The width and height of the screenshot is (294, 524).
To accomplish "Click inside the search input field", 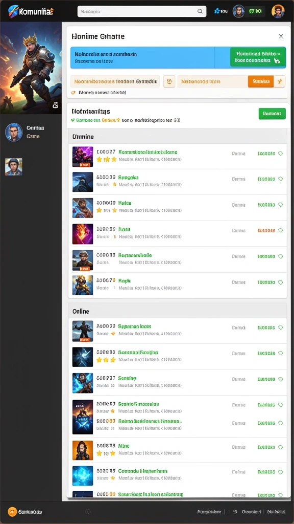I will coord(137,11).
